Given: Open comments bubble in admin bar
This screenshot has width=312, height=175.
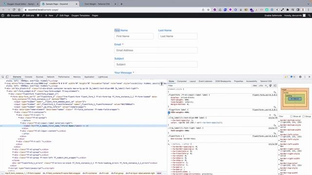Looking at the screenshot, I should click(38, 16).
